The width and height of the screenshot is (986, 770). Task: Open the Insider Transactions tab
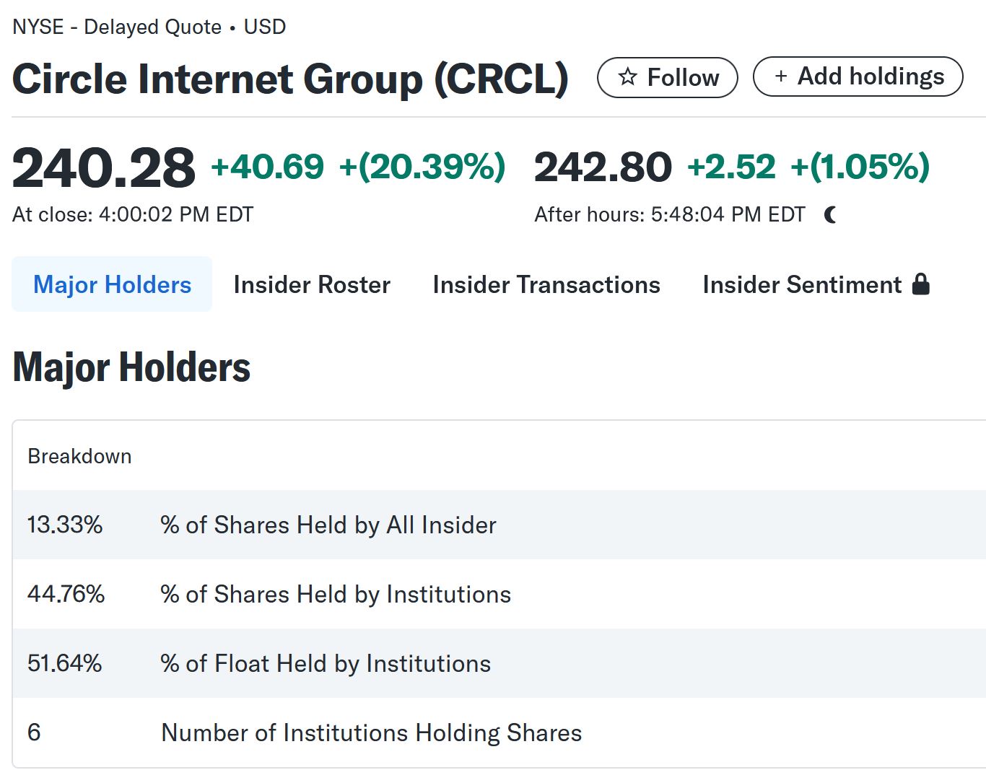click(x=546, y=284)
